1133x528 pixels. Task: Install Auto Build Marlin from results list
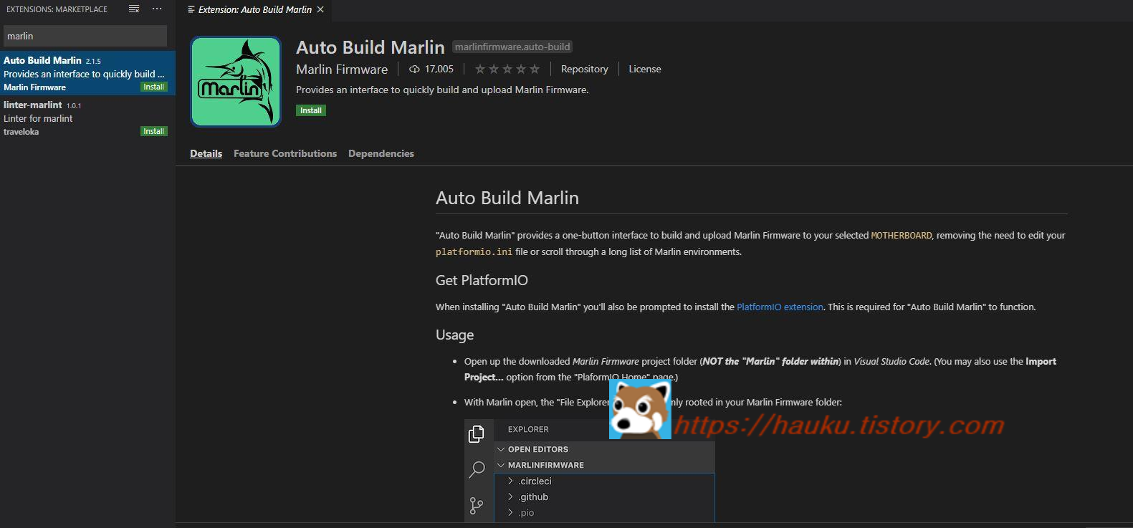coord(154,87)
